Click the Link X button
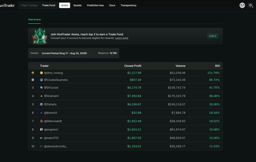 point(213,36)
